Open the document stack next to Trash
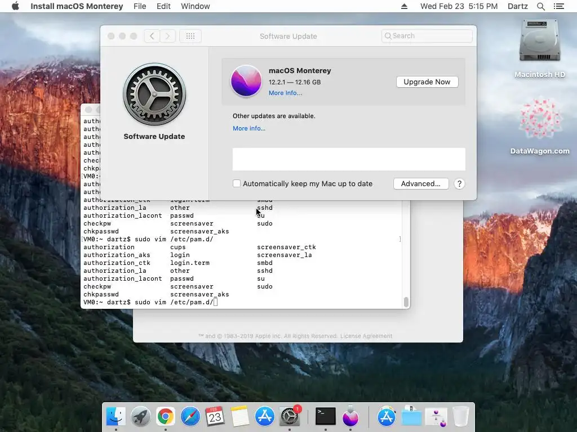This screenshot has height=432, width=577. pyautogui.click(x=436, y=417)
